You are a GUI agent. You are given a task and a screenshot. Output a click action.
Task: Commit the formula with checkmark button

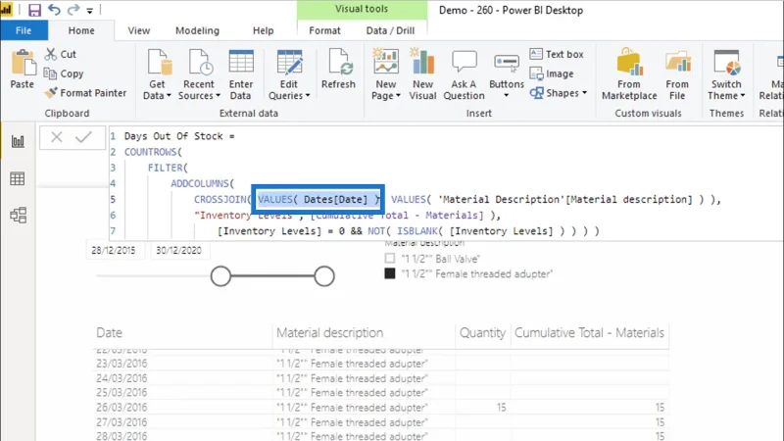83,137
